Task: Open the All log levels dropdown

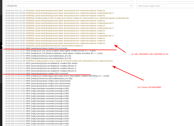Action: 69,6
